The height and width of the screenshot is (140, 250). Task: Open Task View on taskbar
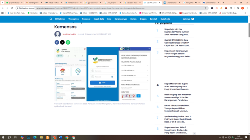pos(15,137)
